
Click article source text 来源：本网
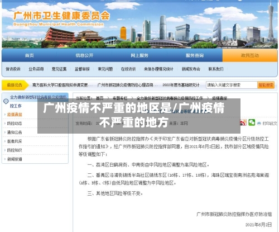pyautogui.click(x=179, y=124)
